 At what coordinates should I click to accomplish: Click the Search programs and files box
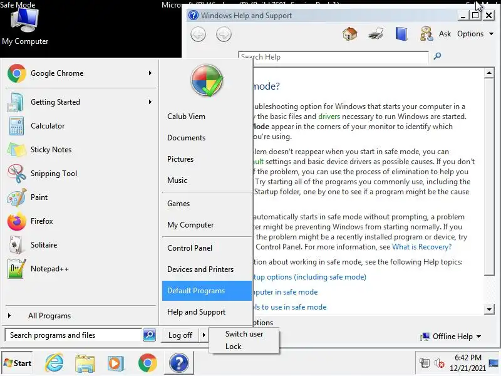tap(73, 335)
